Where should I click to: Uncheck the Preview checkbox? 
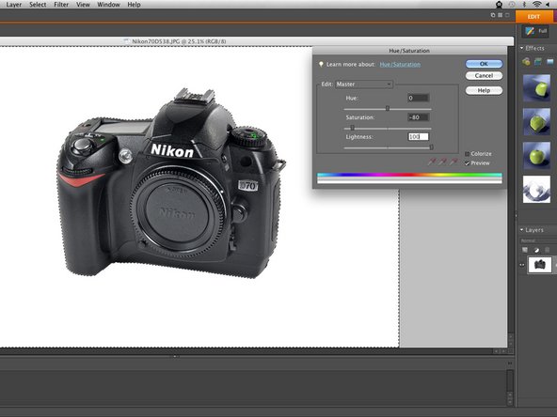click(467, 163)
